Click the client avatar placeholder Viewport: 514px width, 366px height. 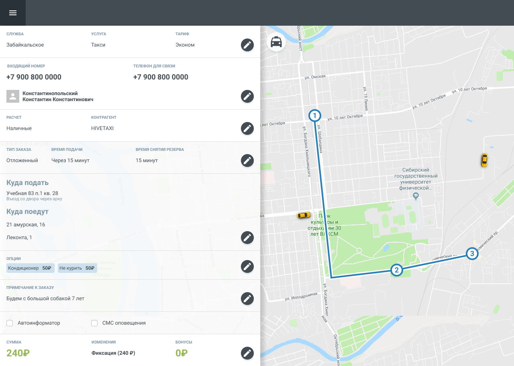pos(13,96)
